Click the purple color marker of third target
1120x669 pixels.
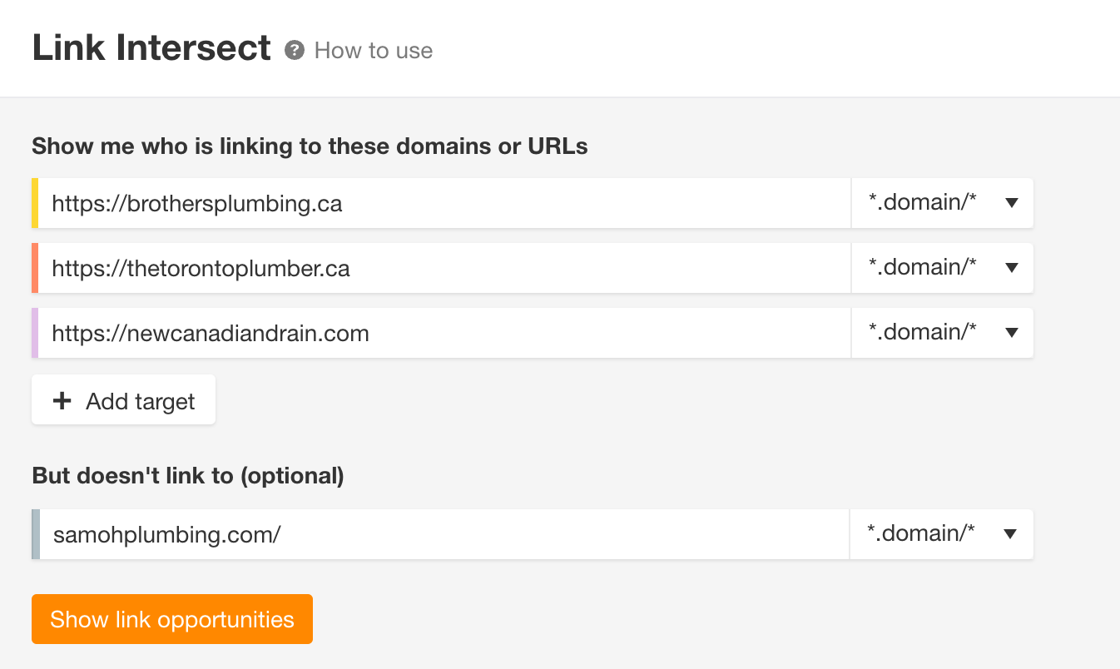tap(35, 333)
